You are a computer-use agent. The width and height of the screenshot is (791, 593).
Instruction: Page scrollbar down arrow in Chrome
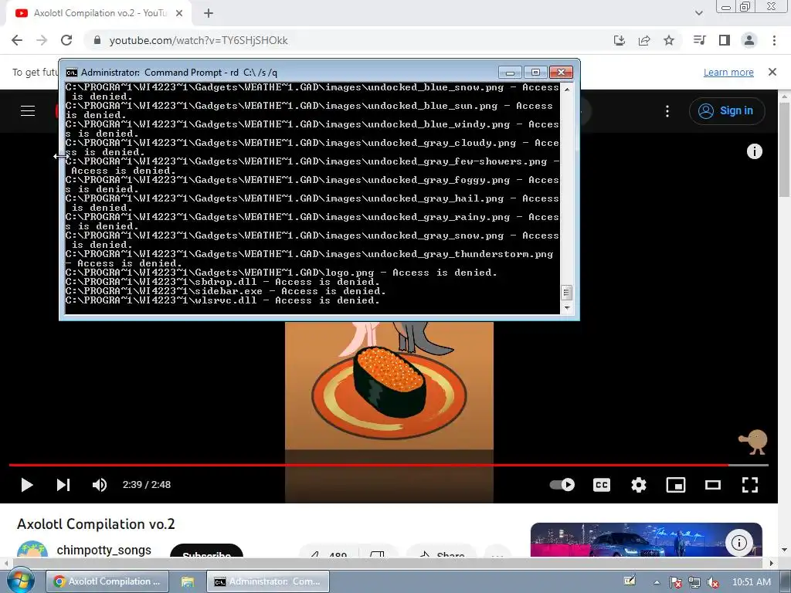(x=785, y=549)
